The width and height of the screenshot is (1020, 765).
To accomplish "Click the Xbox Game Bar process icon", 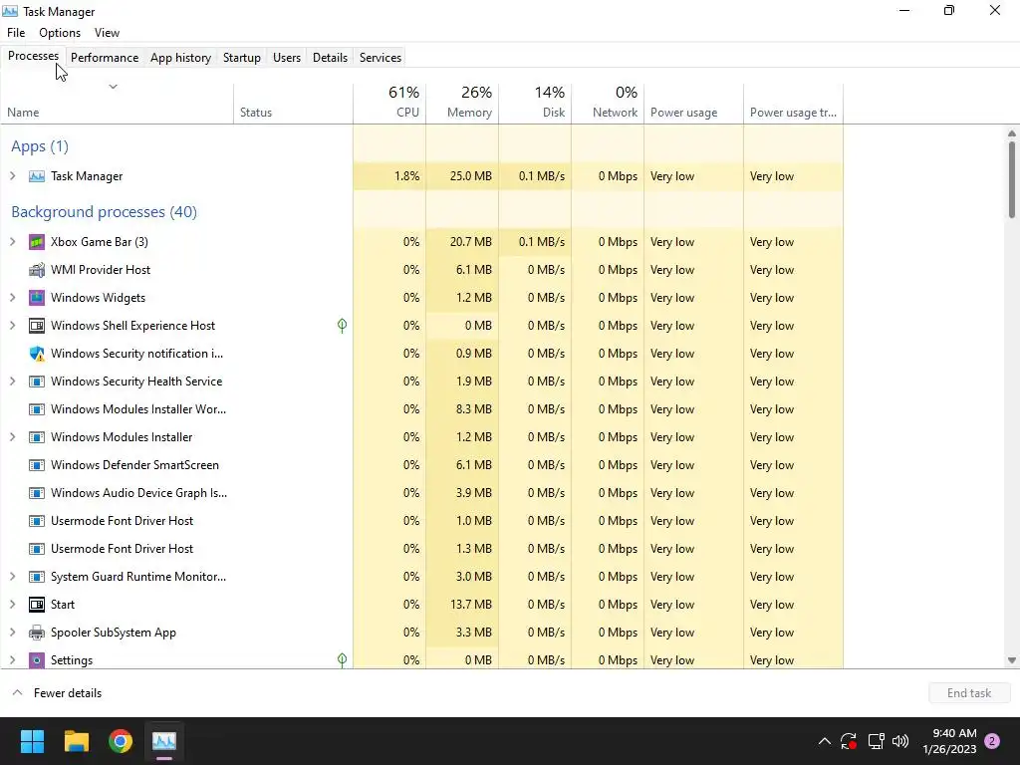I will (x=37, y=242).
